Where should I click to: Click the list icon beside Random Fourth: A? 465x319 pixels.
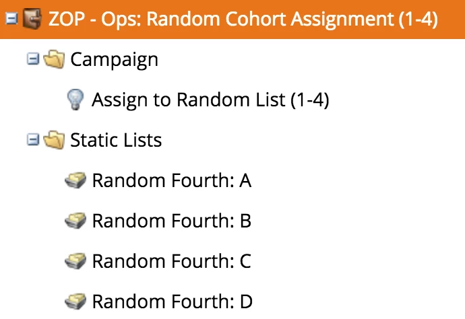coord(75,180)
